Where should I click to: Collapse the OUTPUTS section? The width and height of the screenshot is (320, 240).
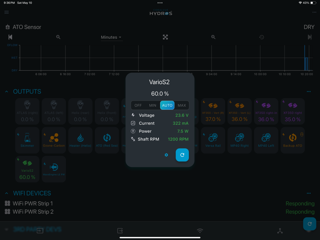pos(7,92)
